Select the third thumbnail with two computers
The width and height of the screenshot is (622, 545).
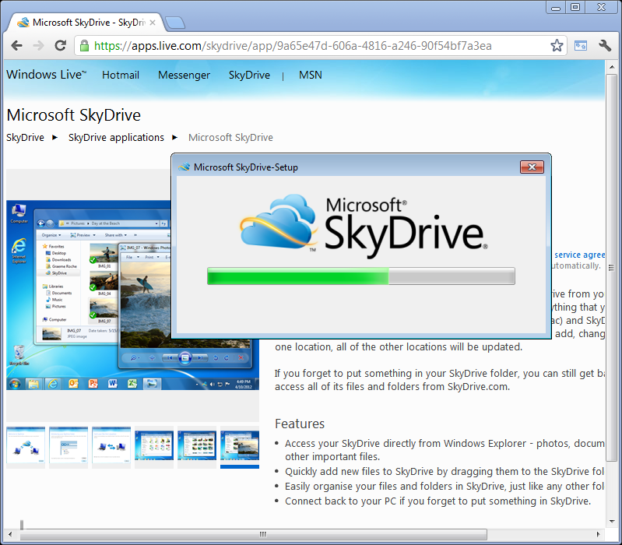pyautogui.click(x=111, y=445)
